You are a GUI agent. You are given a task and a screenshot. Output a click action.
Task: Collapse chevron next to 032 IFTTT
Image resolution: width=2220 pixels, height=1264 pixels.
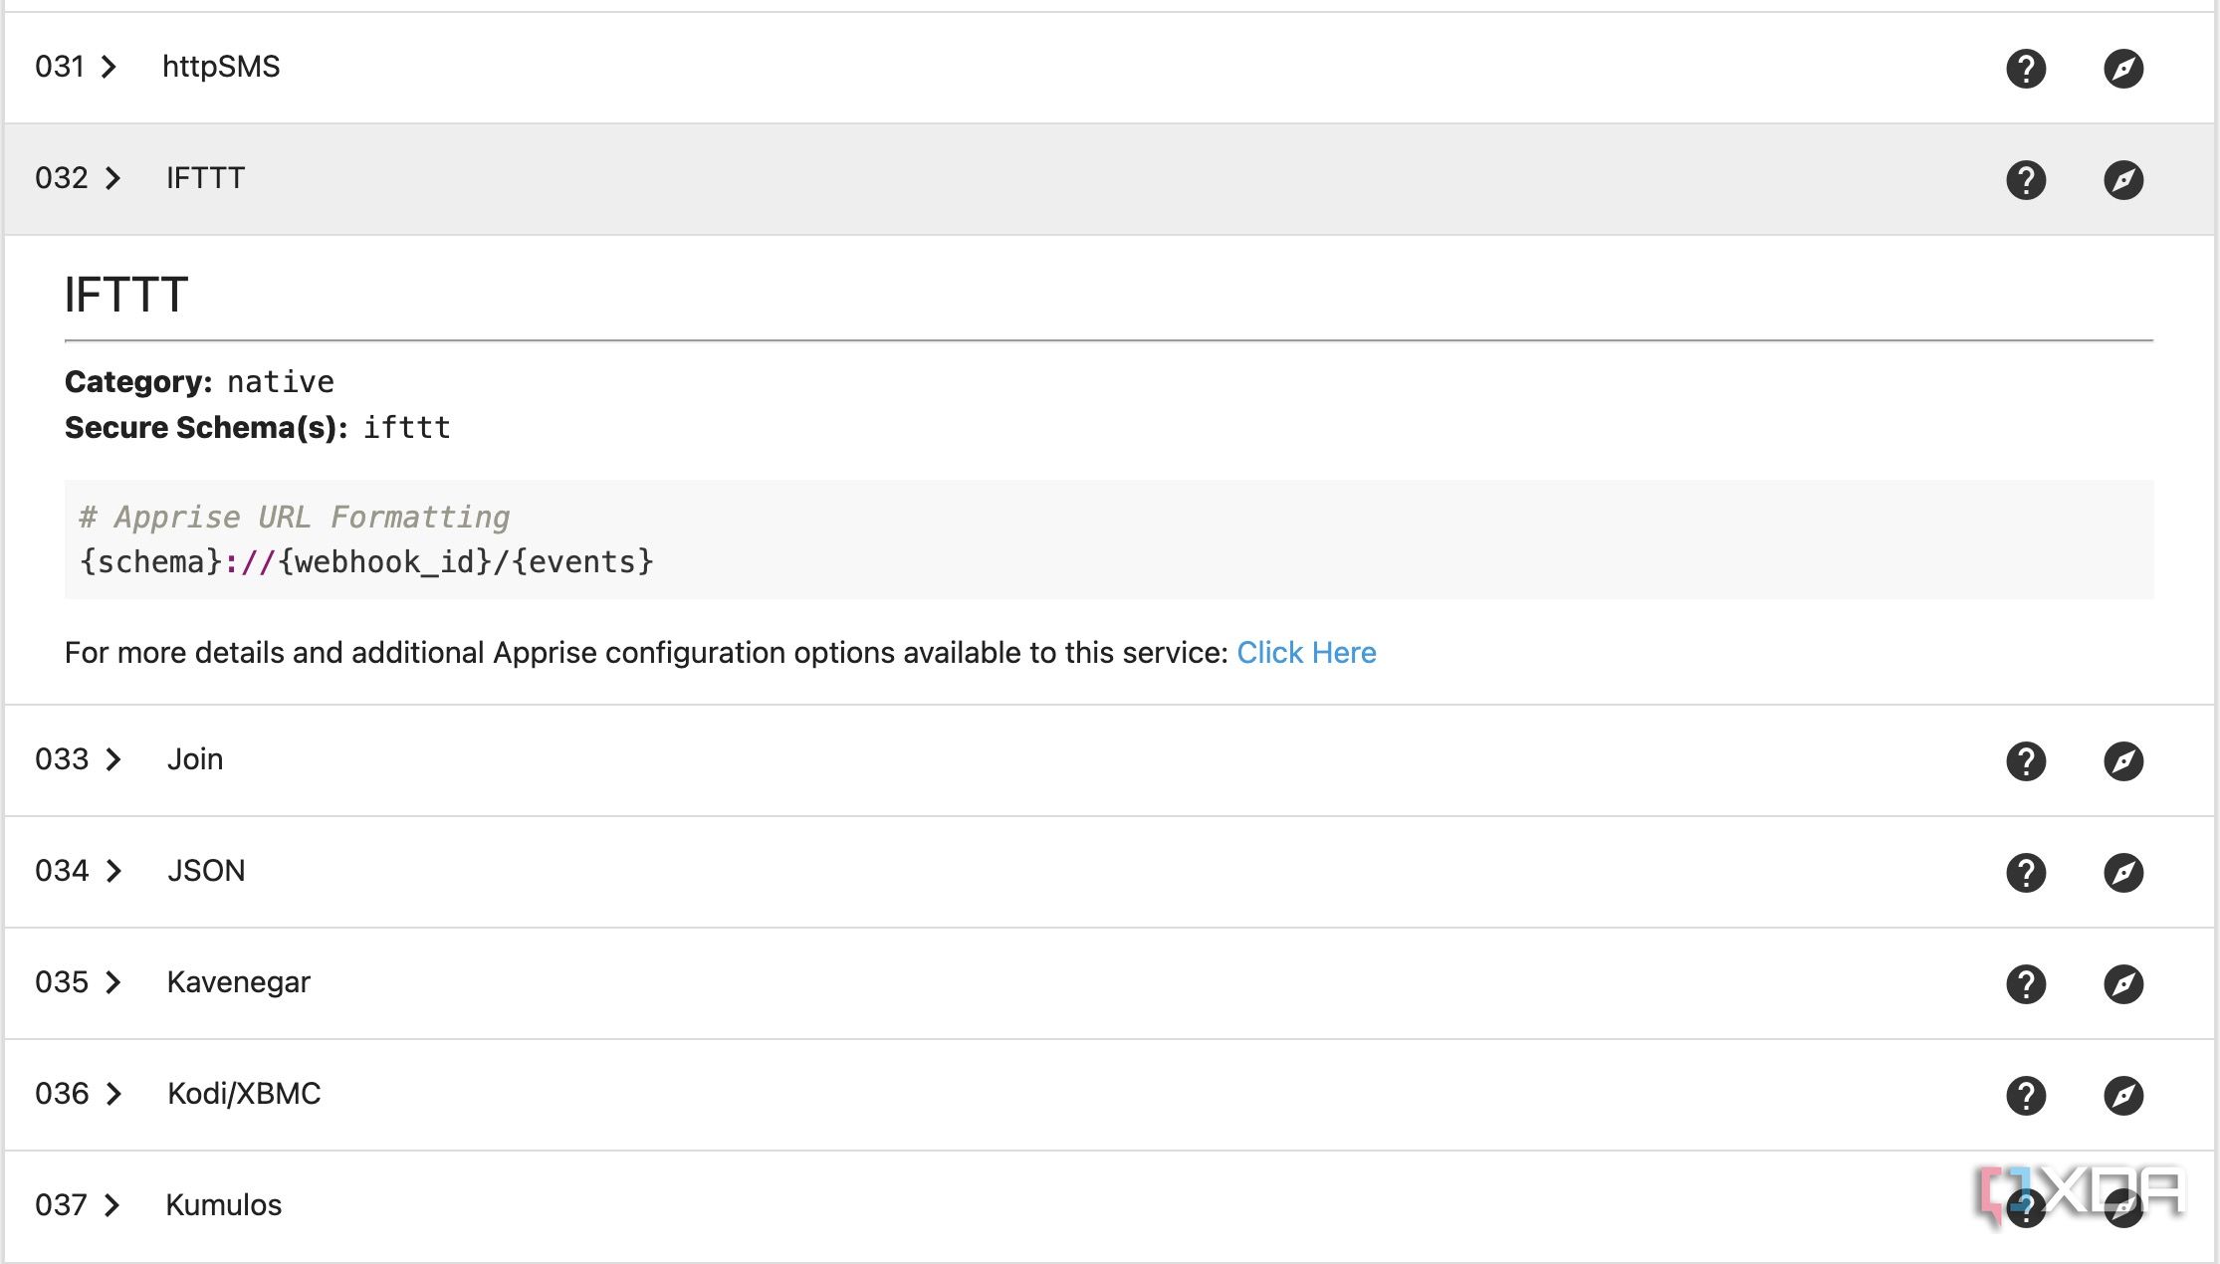tap(113, 178)
